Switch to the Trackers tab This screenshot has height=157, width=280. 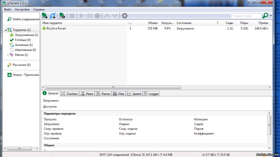[x=70, y=94]
